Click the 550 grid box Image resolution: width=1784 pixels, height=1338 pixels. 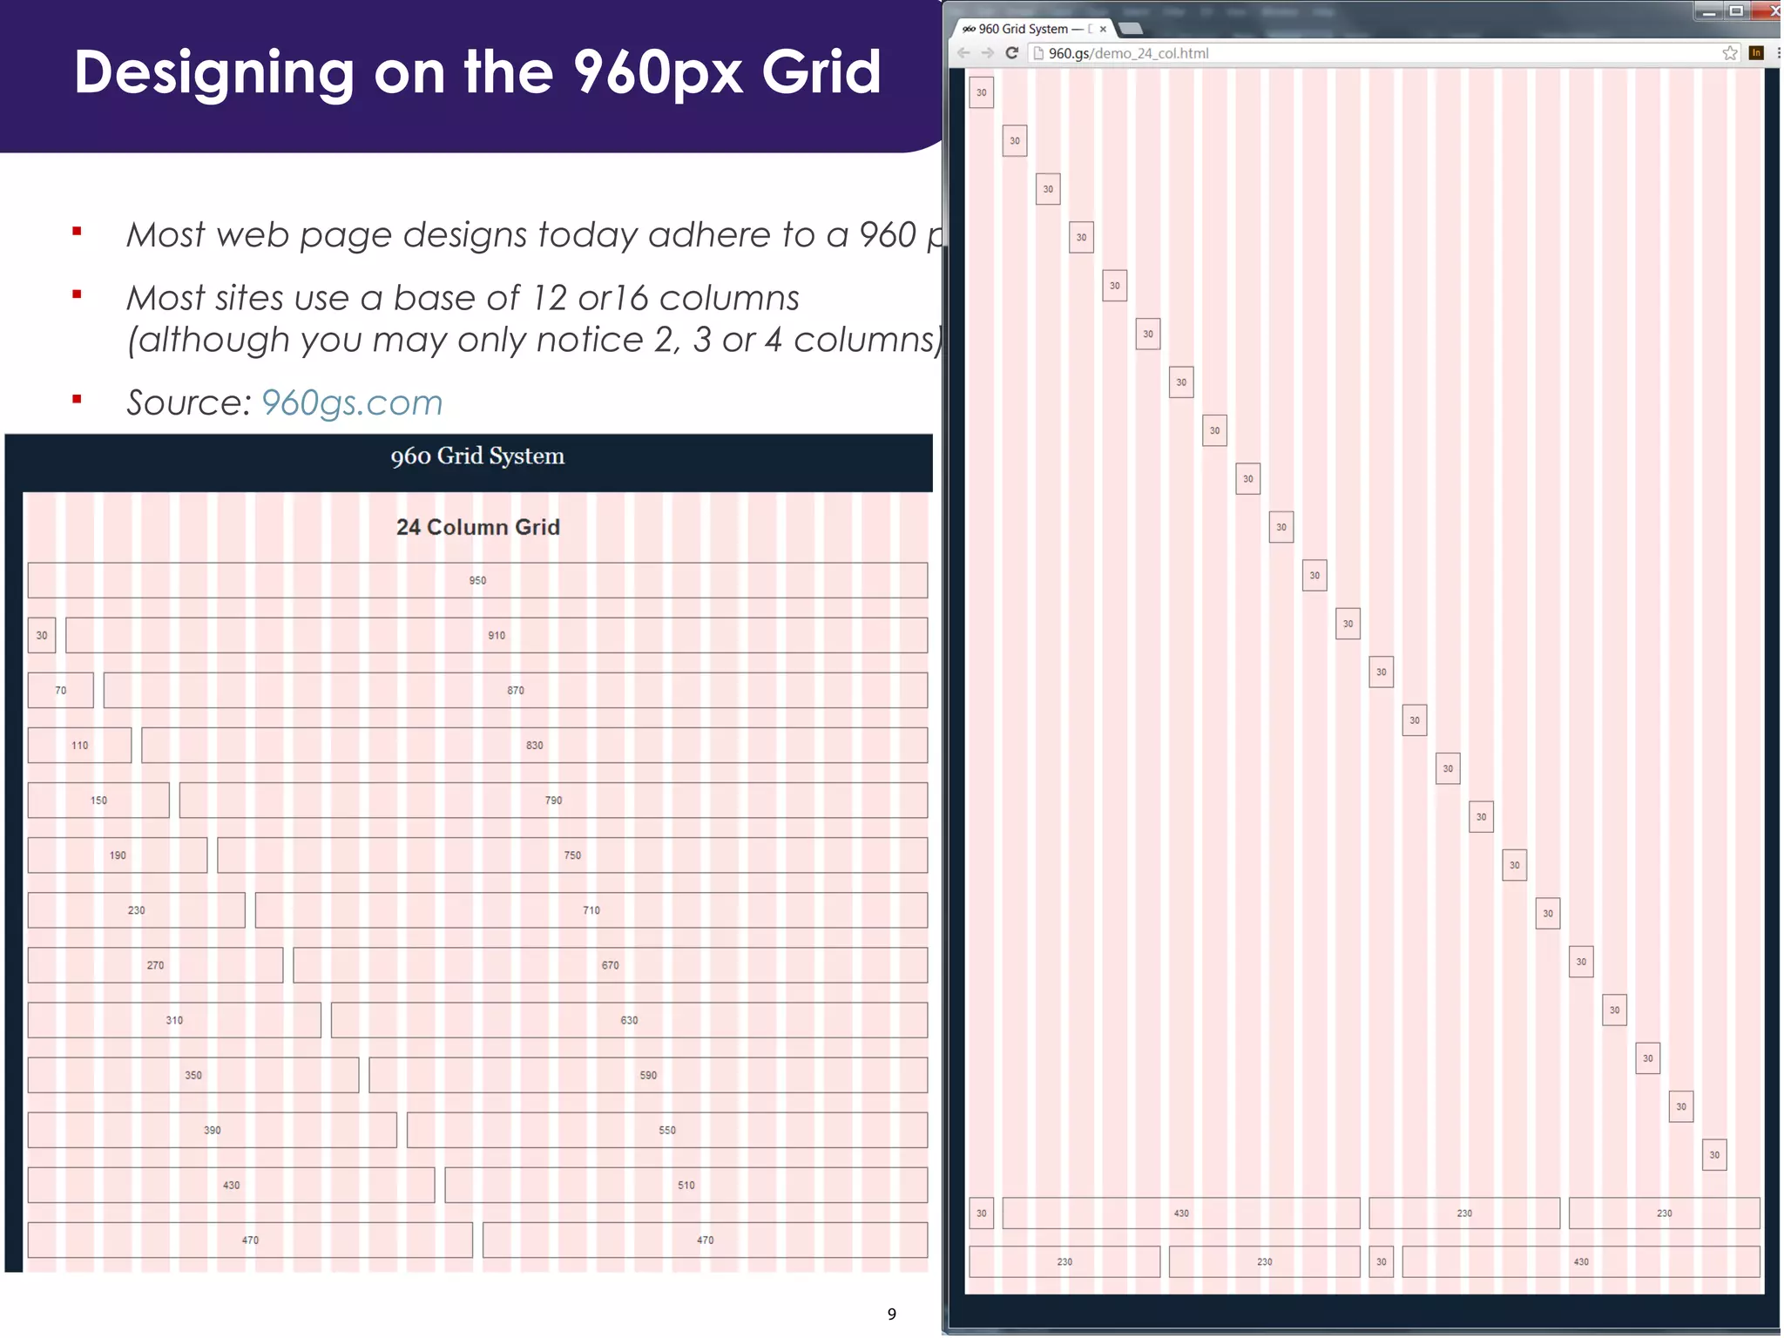[667, 1129]
